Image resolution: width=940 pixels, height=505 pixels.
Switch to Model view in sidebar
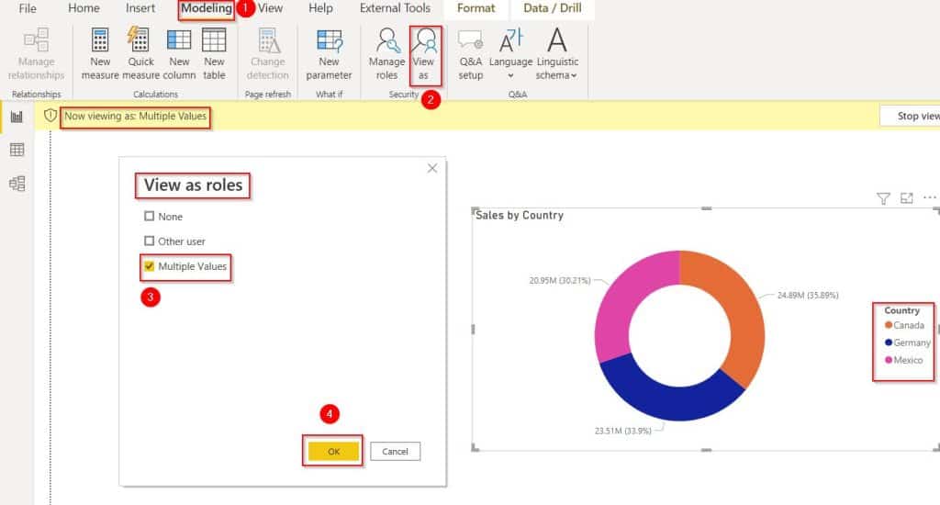(x=17, y=184)
